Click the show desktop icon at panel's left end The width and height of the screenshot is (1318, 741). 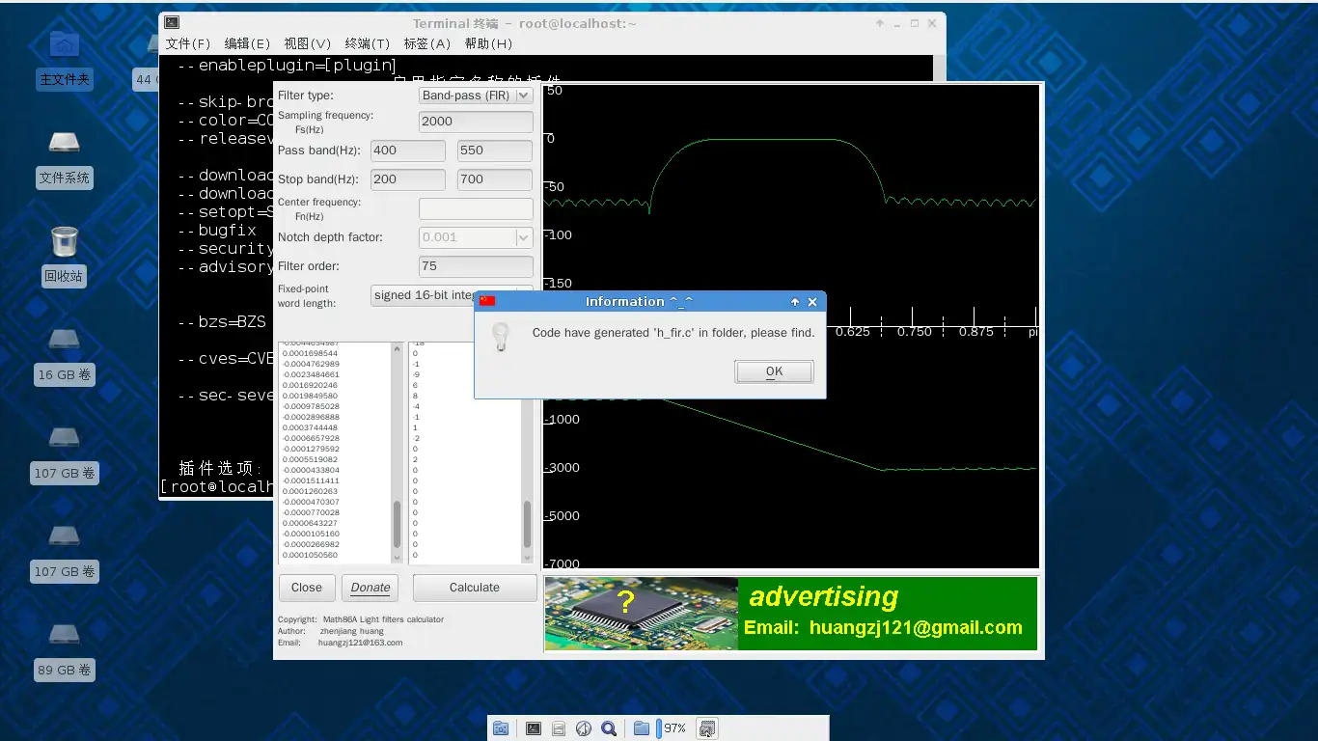(501, 728)
